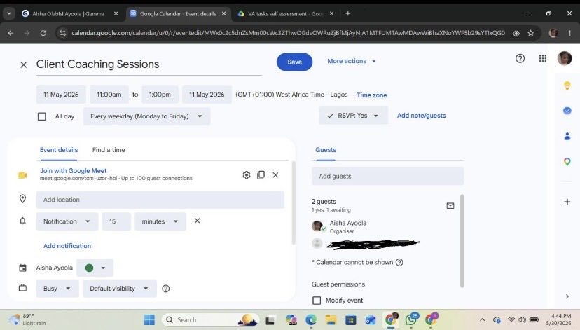Click the Time zone link
The image size is (580, 330).
(x=371, y=95)
